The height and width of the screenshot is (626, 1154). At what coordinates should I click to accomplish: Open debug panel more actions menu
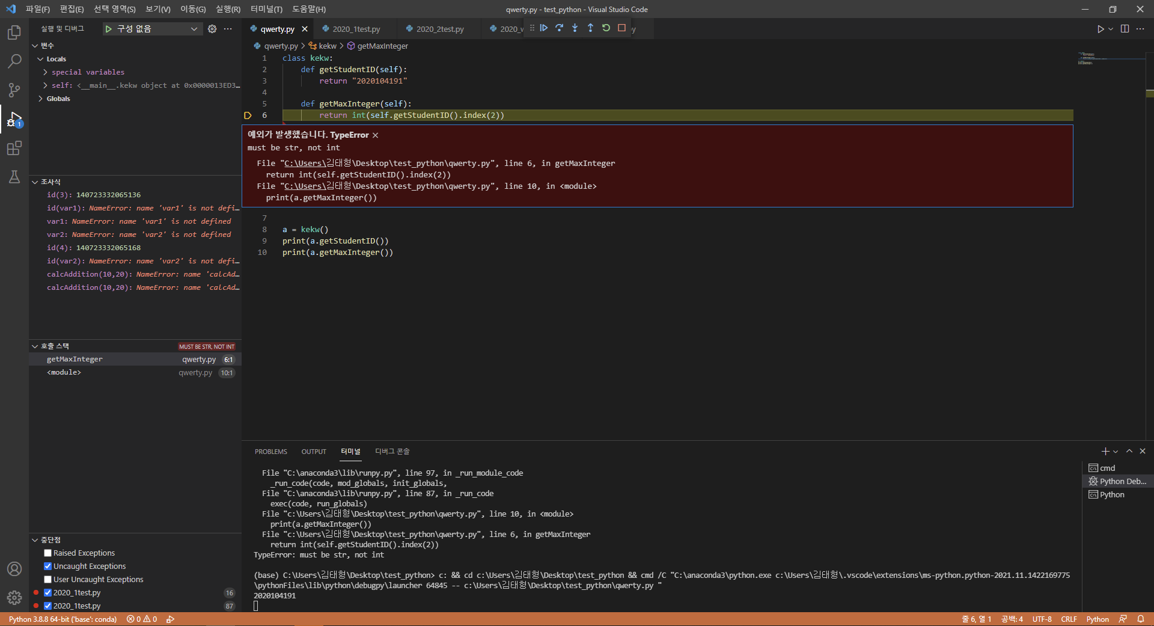click(x=228, y=29)
